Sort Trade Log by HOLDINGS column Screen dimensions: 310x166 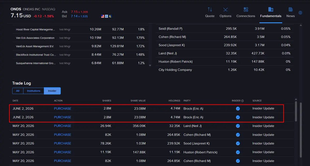point(174,101)
